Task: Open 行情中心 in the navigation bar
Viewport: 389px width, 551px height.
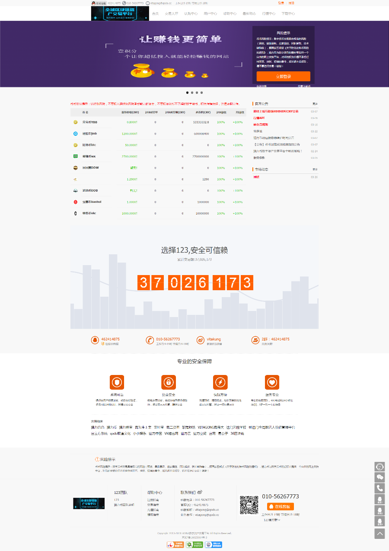Action: pyautogui.click(x=268, y=13)
